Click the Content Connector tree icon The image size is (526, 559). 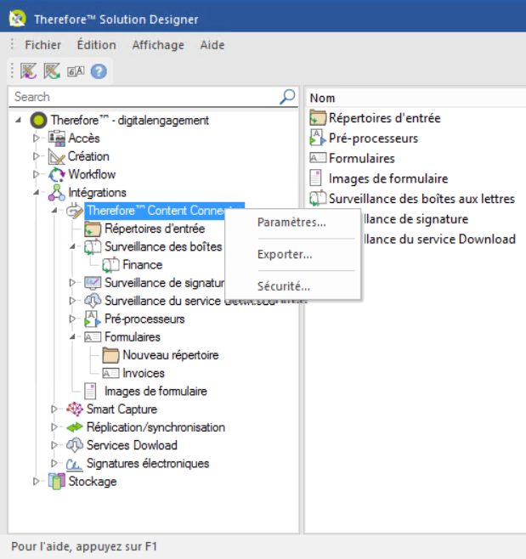point(75,211)
